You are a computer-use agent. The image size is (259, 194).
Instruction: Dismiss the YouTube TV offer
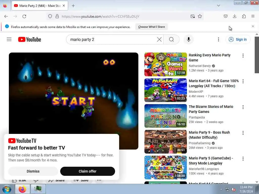pyautogui.click(x=33, y=171)
